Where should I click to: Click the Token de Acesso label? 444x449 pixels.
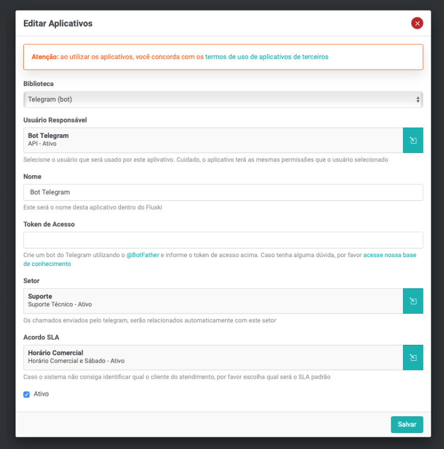49,225
